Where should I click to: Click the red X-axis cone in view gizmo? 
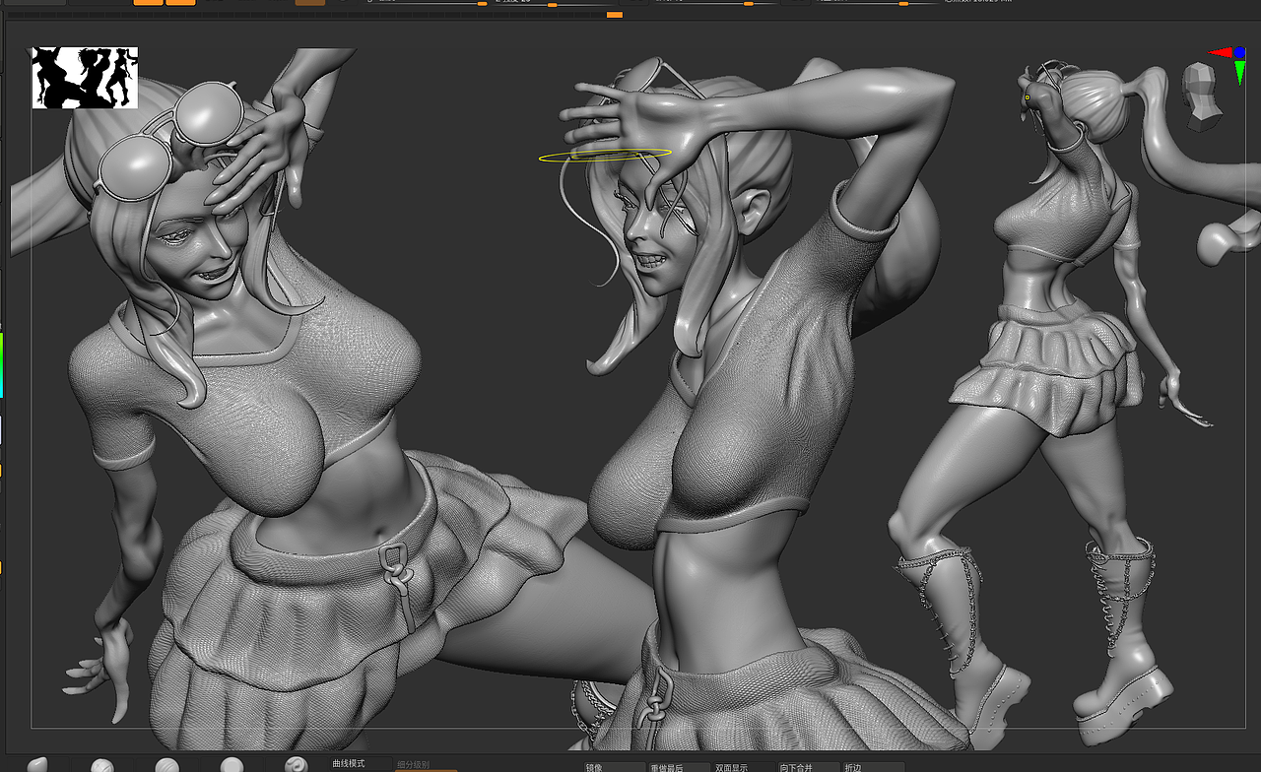click(x=1221, y=52)
